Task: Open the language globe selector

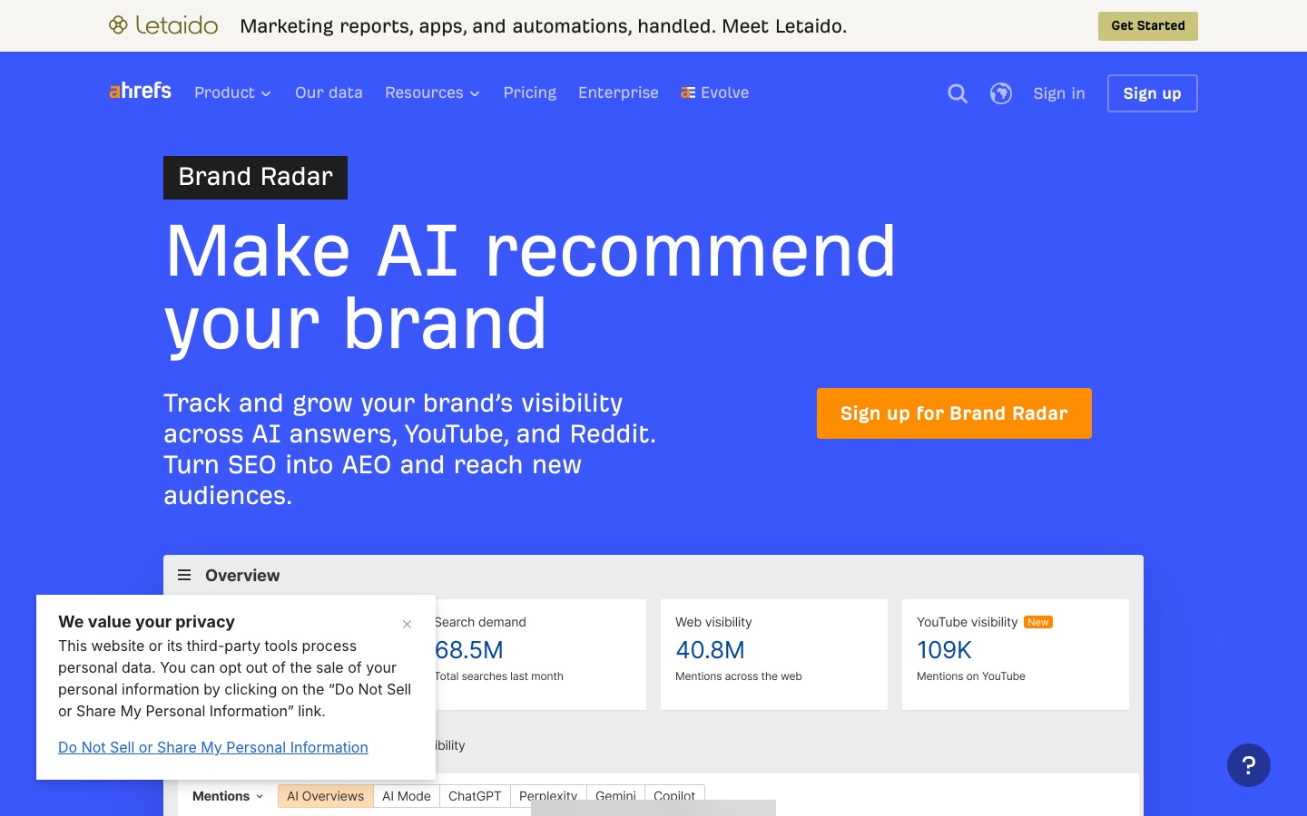Action: (x=1001, y=93)
